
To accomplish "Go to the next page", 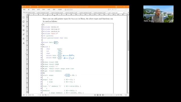I will pyautogui.click(x=40, y=95).
